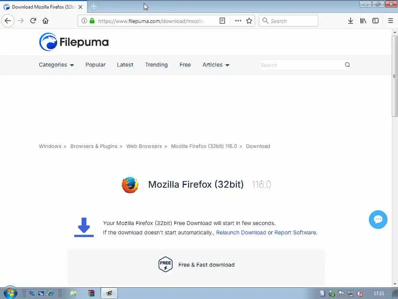
Task: Reload the current page
Action: coord(33,21)
